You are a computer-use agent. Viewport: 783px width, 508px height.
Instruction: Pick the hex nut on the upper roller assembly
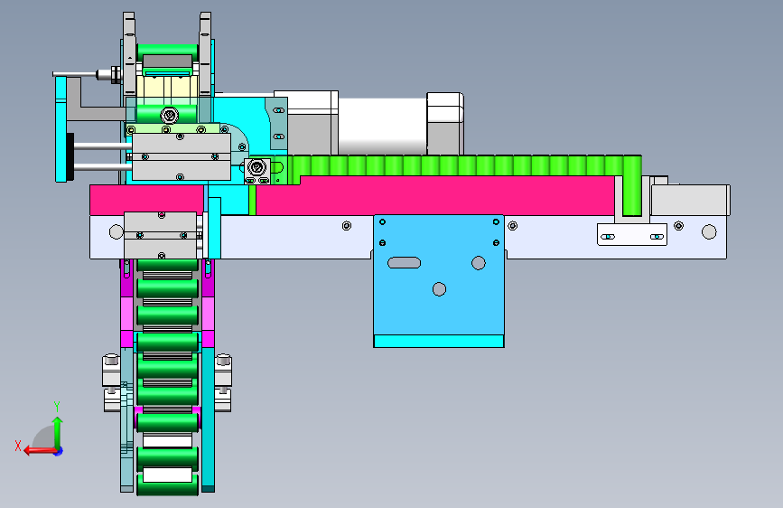point(169,116)
